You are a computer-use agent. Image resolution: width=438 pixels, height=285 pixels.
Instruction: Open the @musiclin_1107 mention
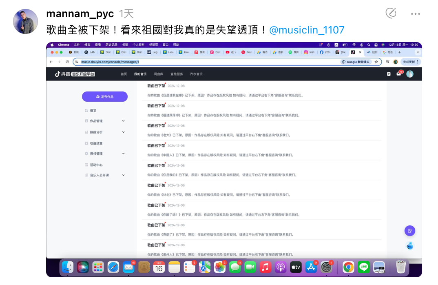(x=307, y=30)
